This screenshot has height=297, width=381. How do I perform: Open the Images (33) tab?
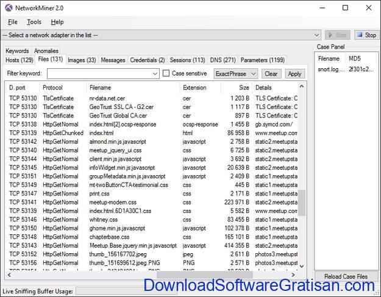pyautogui.click(x=82, y=60)
